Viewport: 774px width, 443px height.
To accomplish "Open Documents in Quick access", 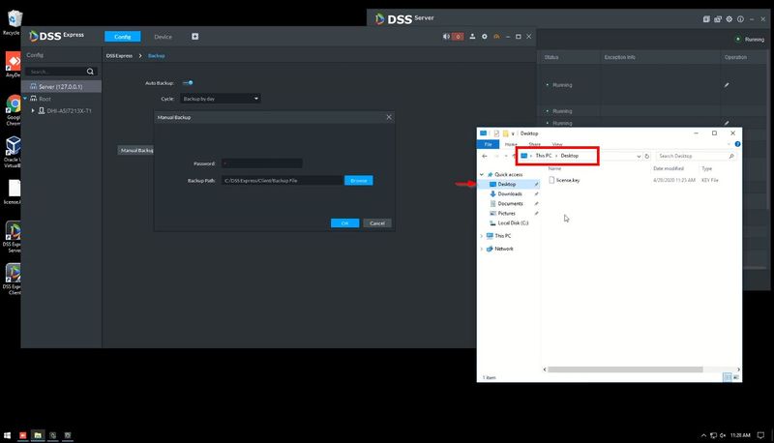I will point(510,203).
